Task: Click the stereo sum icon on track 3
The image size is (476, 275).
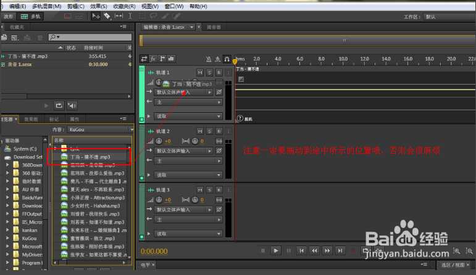Action: coord(219,200)
